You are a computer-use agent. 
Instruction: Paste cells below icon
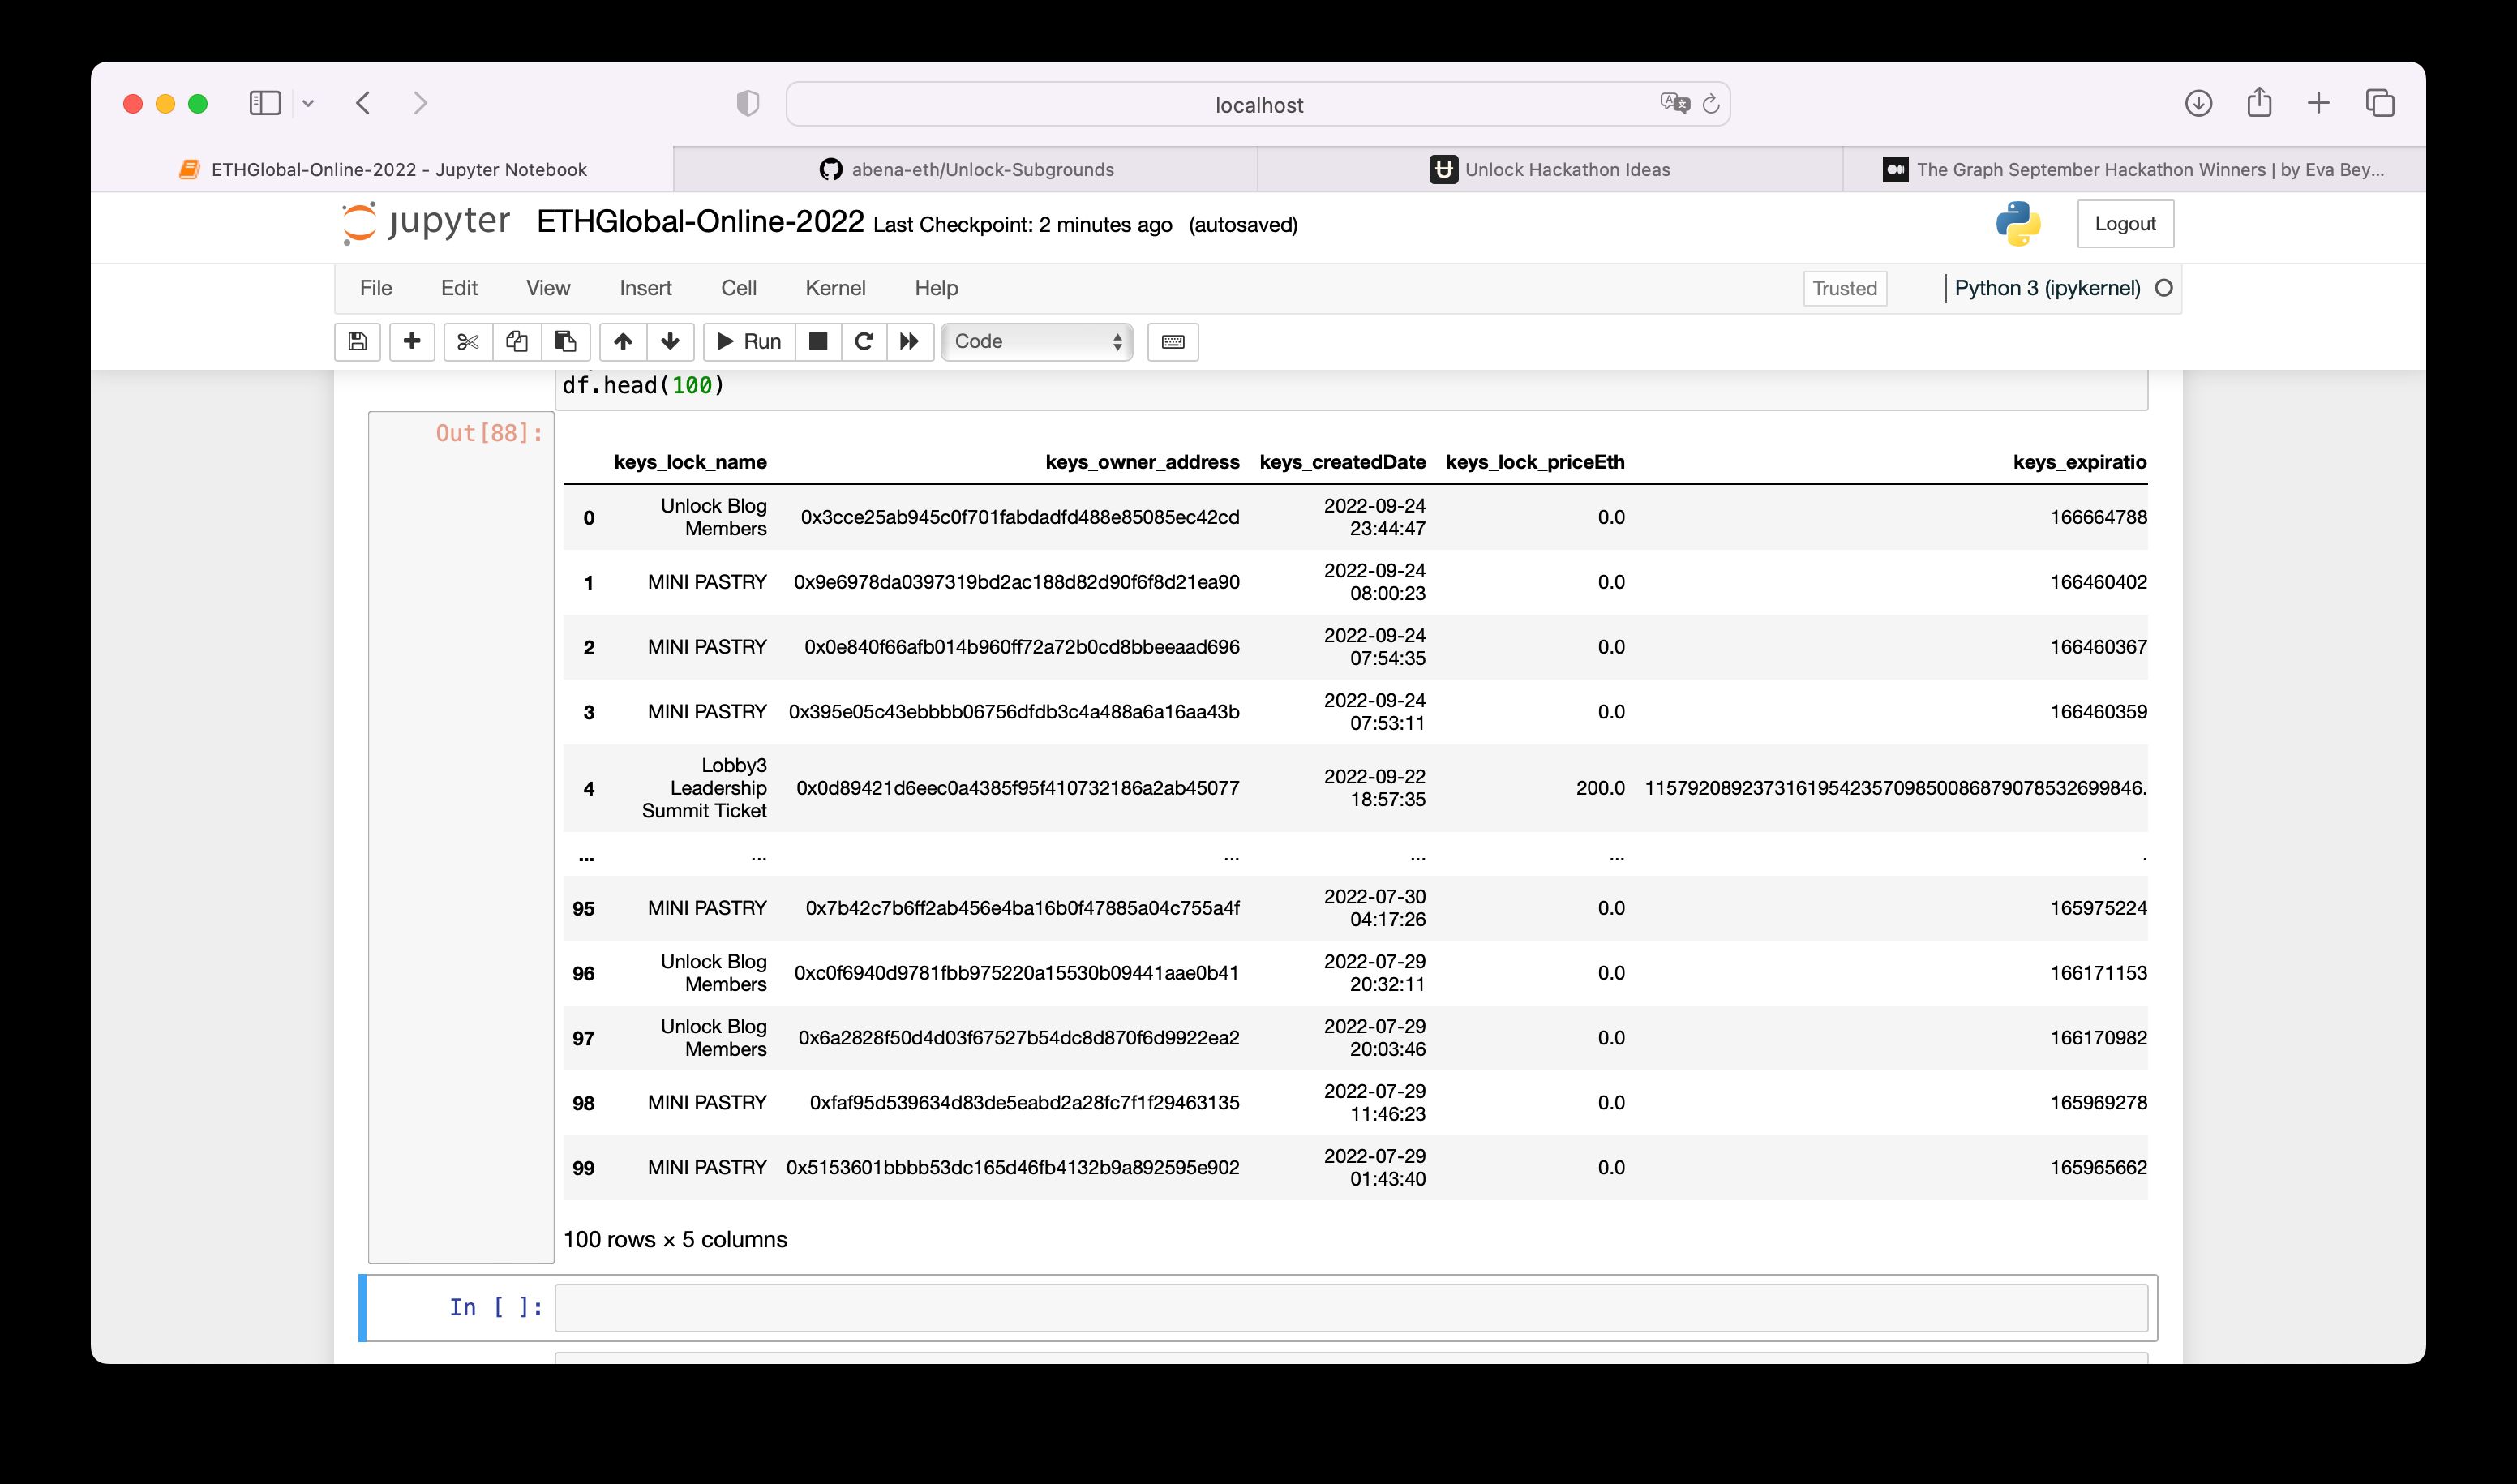(x=565, y=342)
